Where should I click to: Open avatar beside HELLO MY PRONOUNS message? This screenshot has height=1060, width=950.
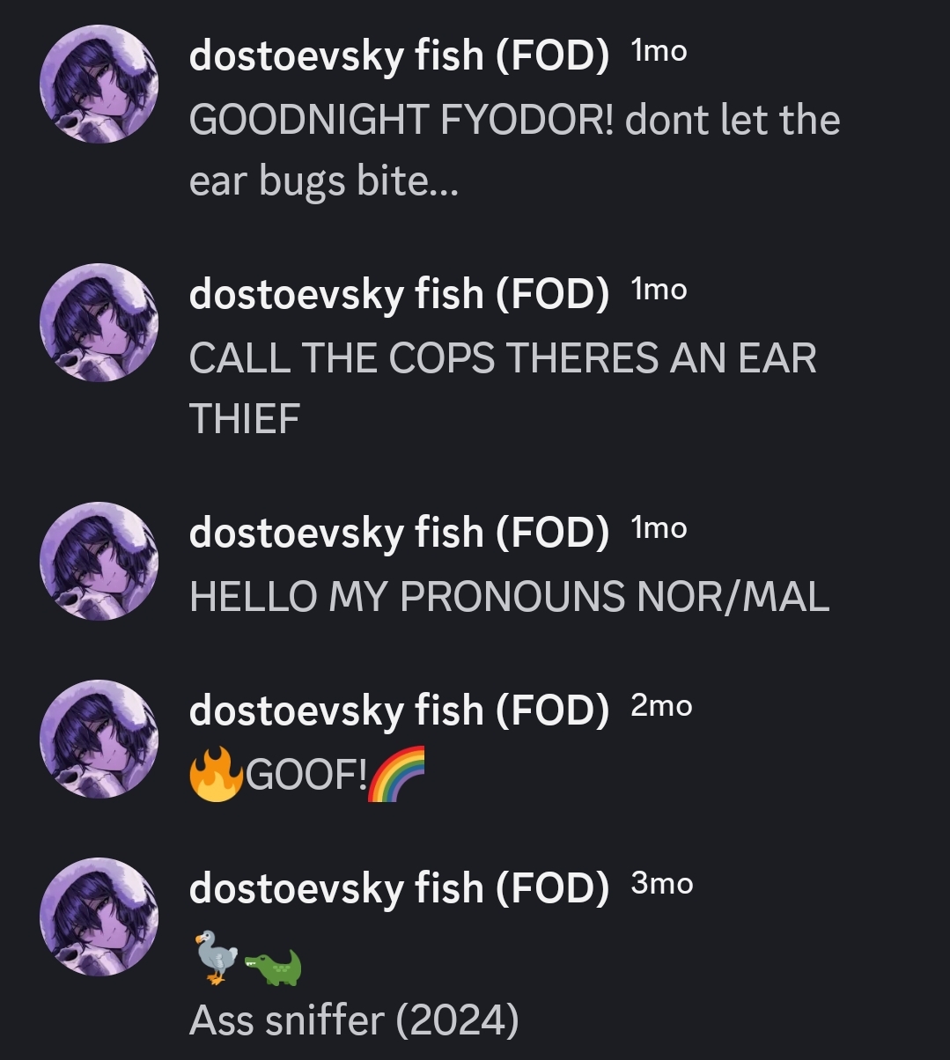tap(99, 561)
